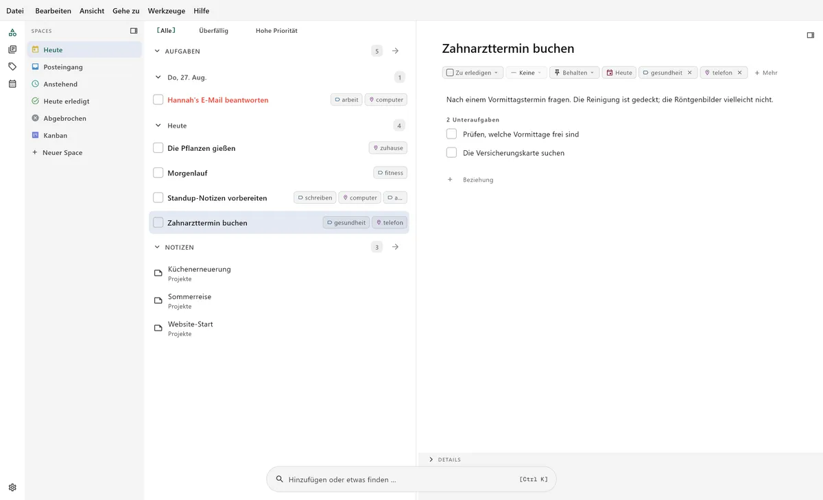
Task: Switch to Alle filter tab
Action: pos(166,30)
